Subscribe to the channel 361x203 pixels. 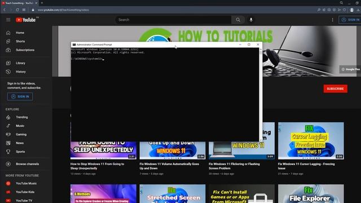335,89
